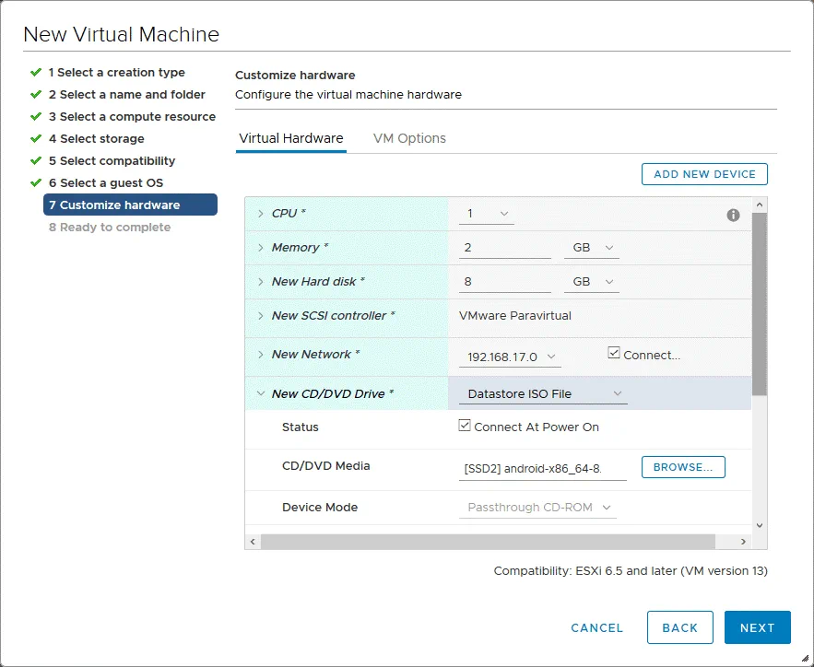The width and height of the screenshot is (814, 667).
Task: Expand the Memory settings row
Action: pyautogui.click(x=261, y=248)
